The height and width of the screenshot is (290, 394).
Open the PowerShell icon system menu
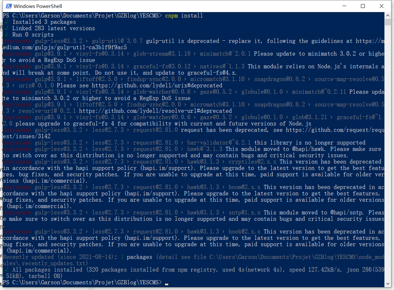[9, 6]
